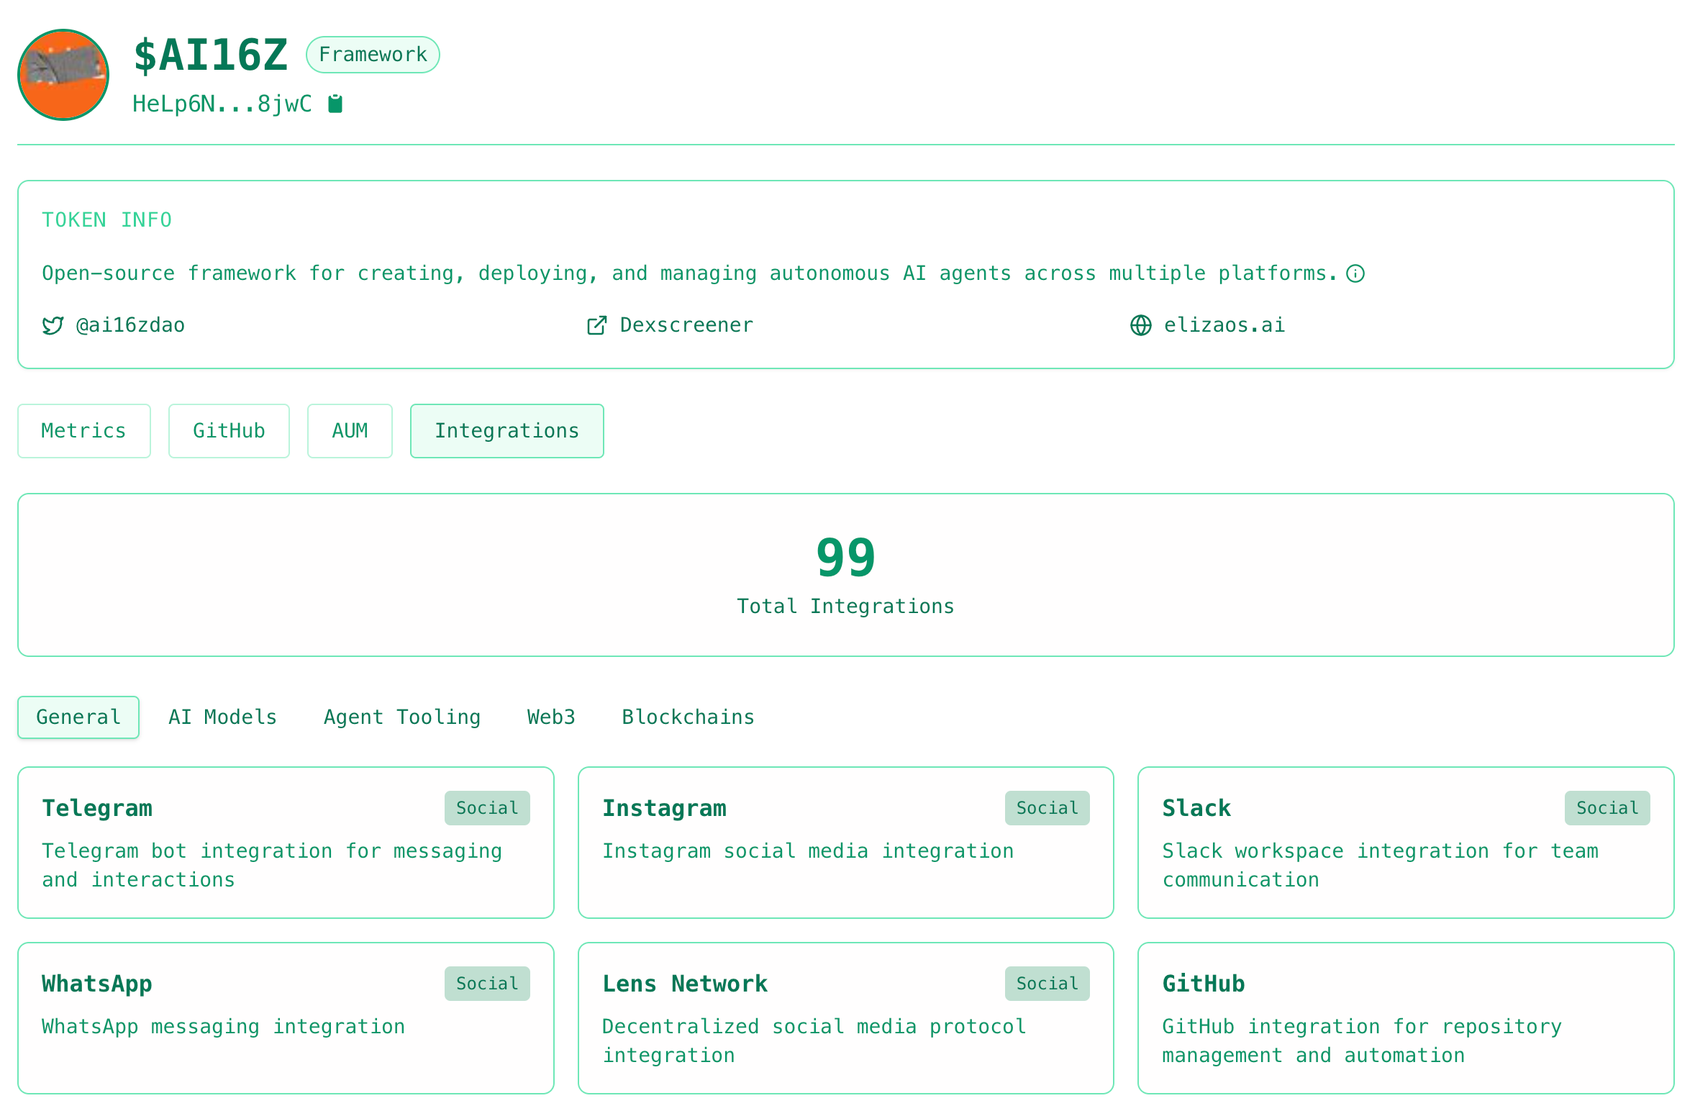Click the $AI16Z token avatar image
The image size is (1695, 1111).
click(63, 75)
